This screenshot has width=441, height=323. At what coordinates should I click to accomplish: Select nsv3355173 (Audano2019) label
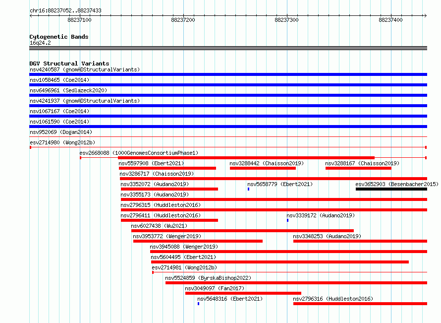155,194
